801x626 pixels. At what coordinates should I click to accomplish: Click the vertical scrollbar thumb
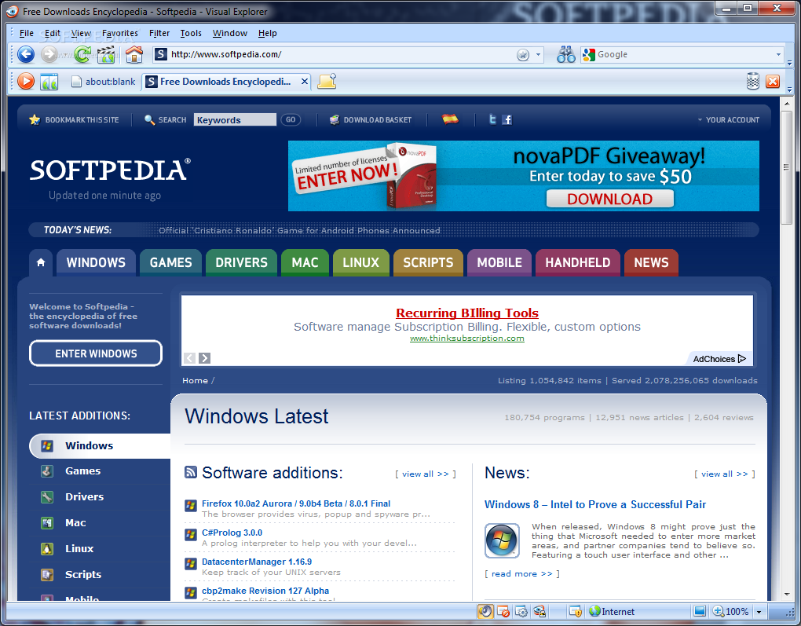786,167
